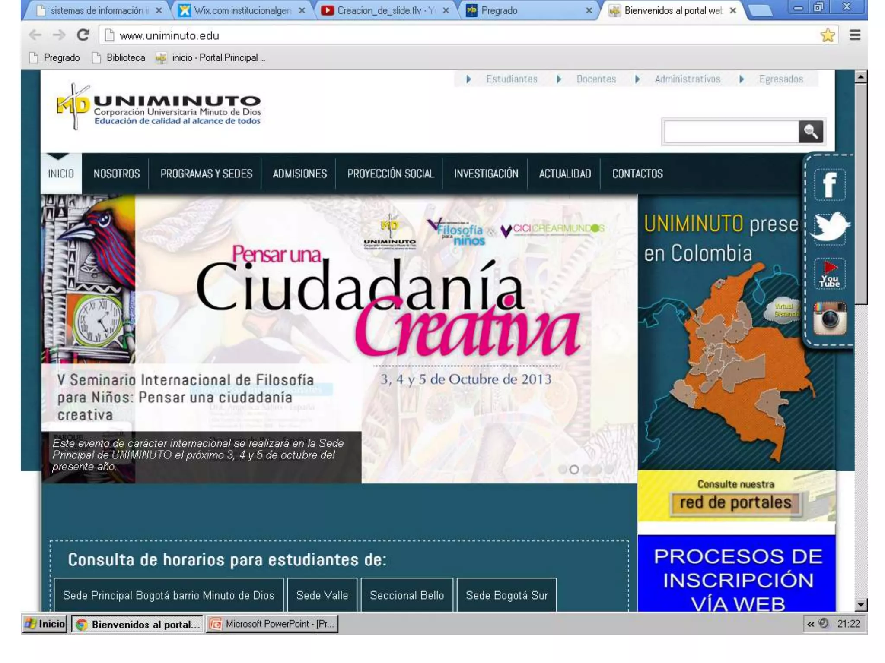Bookmark page with the star icon
Image resolution: width=885 pixels, height=663 pixels.
[827, 35]
